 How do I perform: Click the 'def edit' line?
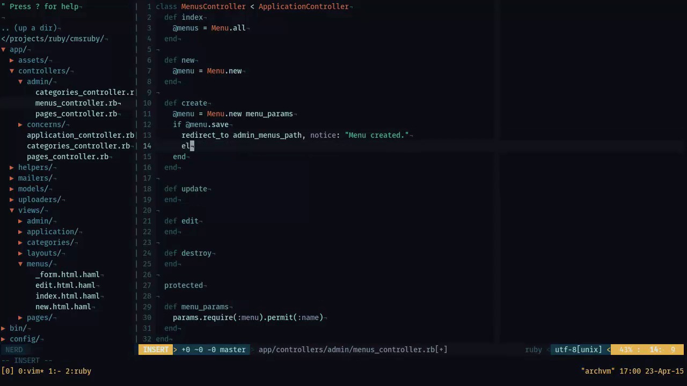pos(181,221)
